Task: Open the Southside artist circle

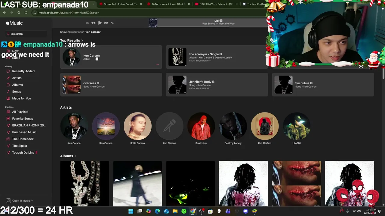Action: coord(201,126)
